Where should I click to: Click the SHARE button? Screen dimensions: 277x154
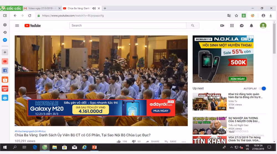[x=153, y=142]
